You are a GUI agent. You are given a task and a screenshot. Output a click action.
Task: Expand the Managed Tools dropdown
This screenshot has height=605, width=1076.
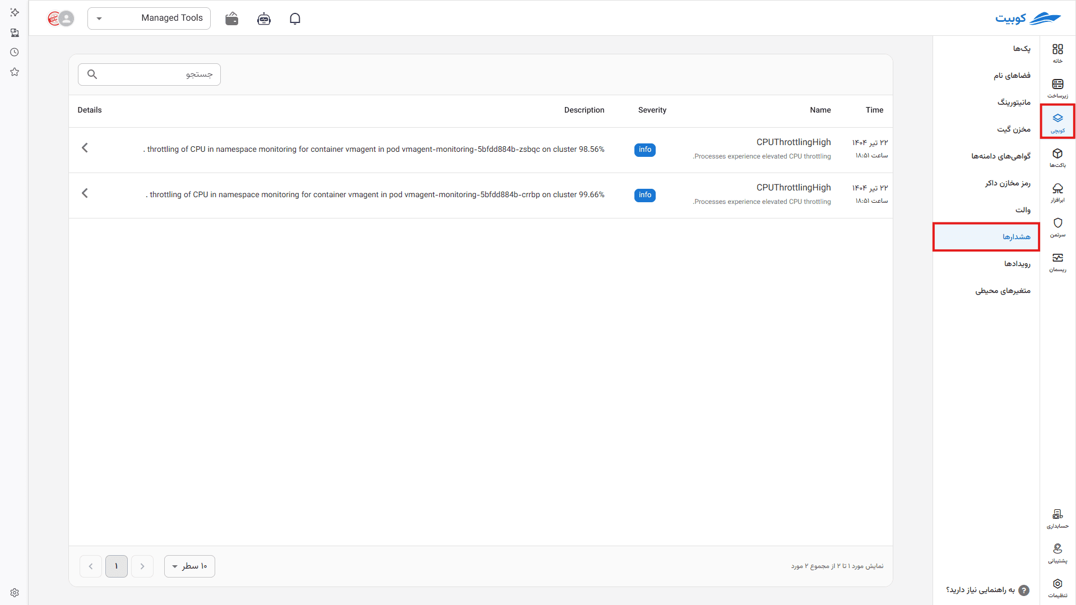point(149,18)
